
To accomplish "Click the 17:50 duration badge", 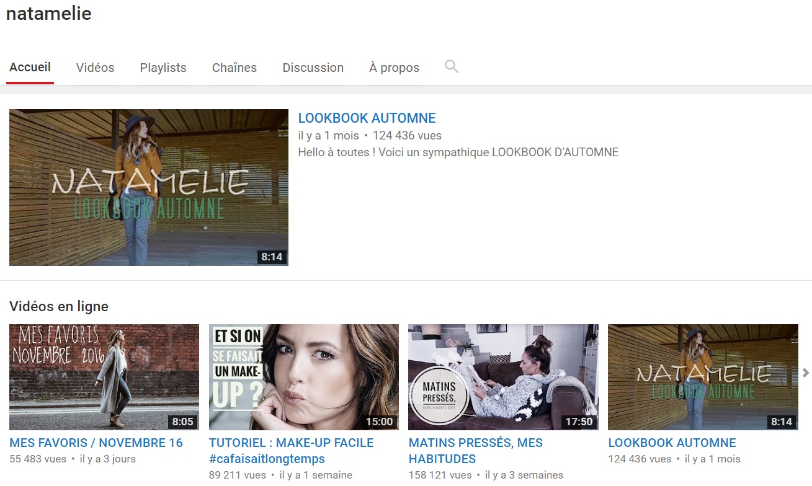I will [579, 422].
